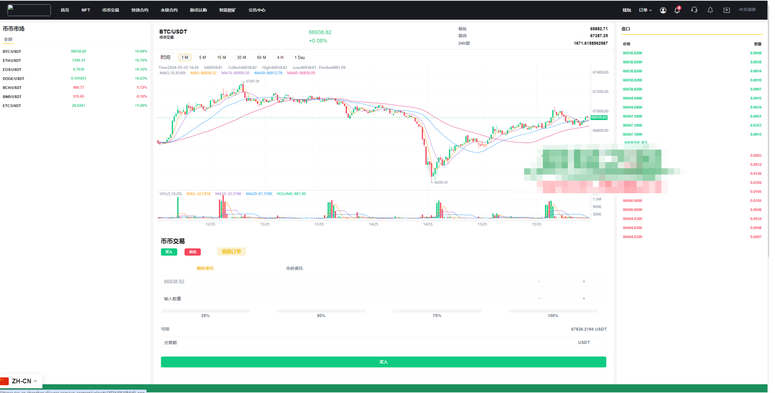Click the download app icon
Screen dimensions: 775x393
(x=727, y=10)
